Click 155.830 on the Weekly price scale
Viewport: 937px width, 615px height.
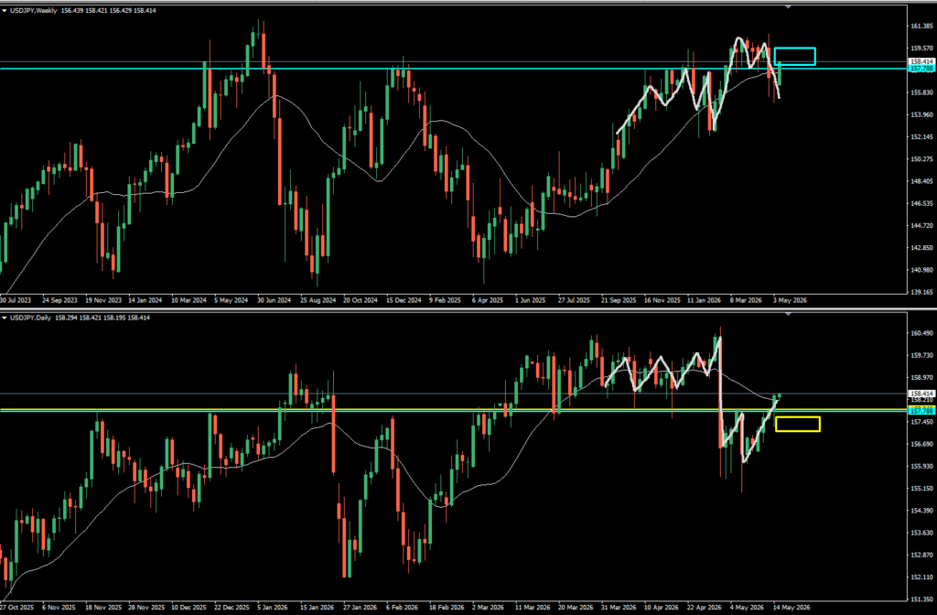point(922,92)
